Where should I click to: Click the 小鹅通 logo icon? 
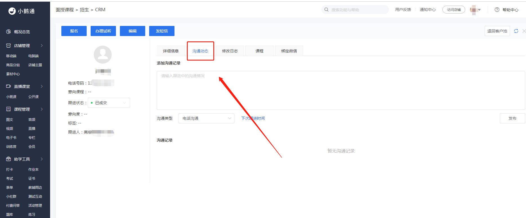[x=12, y=11]
